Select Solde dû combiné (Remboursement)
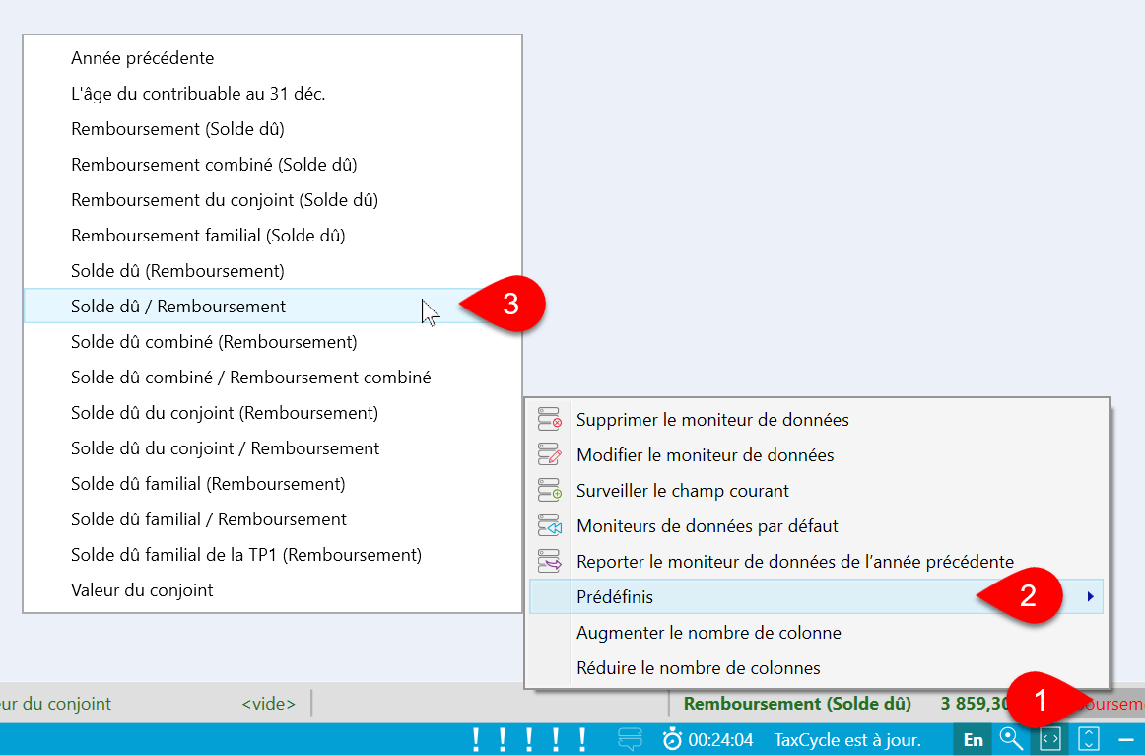 pos(273,342)
